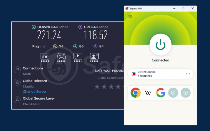
Task: Click the Philippines flag icon
Action: (133, 74)
